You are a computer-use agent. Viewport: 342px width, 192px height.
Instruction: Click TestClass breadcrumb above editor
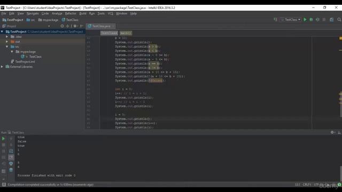pyautogui.click(x=109, y=33)
